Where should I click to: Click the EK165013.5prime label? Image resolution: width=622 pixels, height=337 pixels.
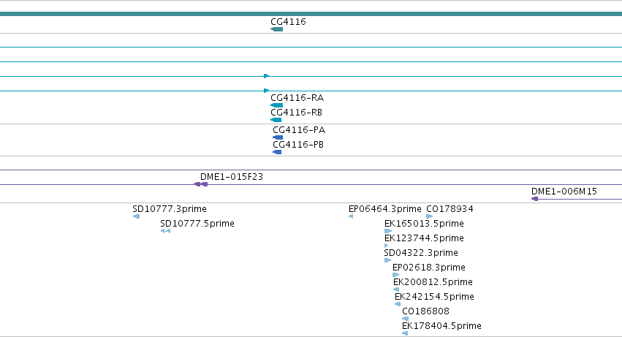pos(424,224)
